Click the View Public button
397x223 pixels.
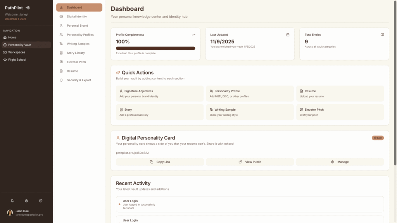pos(250,162)
